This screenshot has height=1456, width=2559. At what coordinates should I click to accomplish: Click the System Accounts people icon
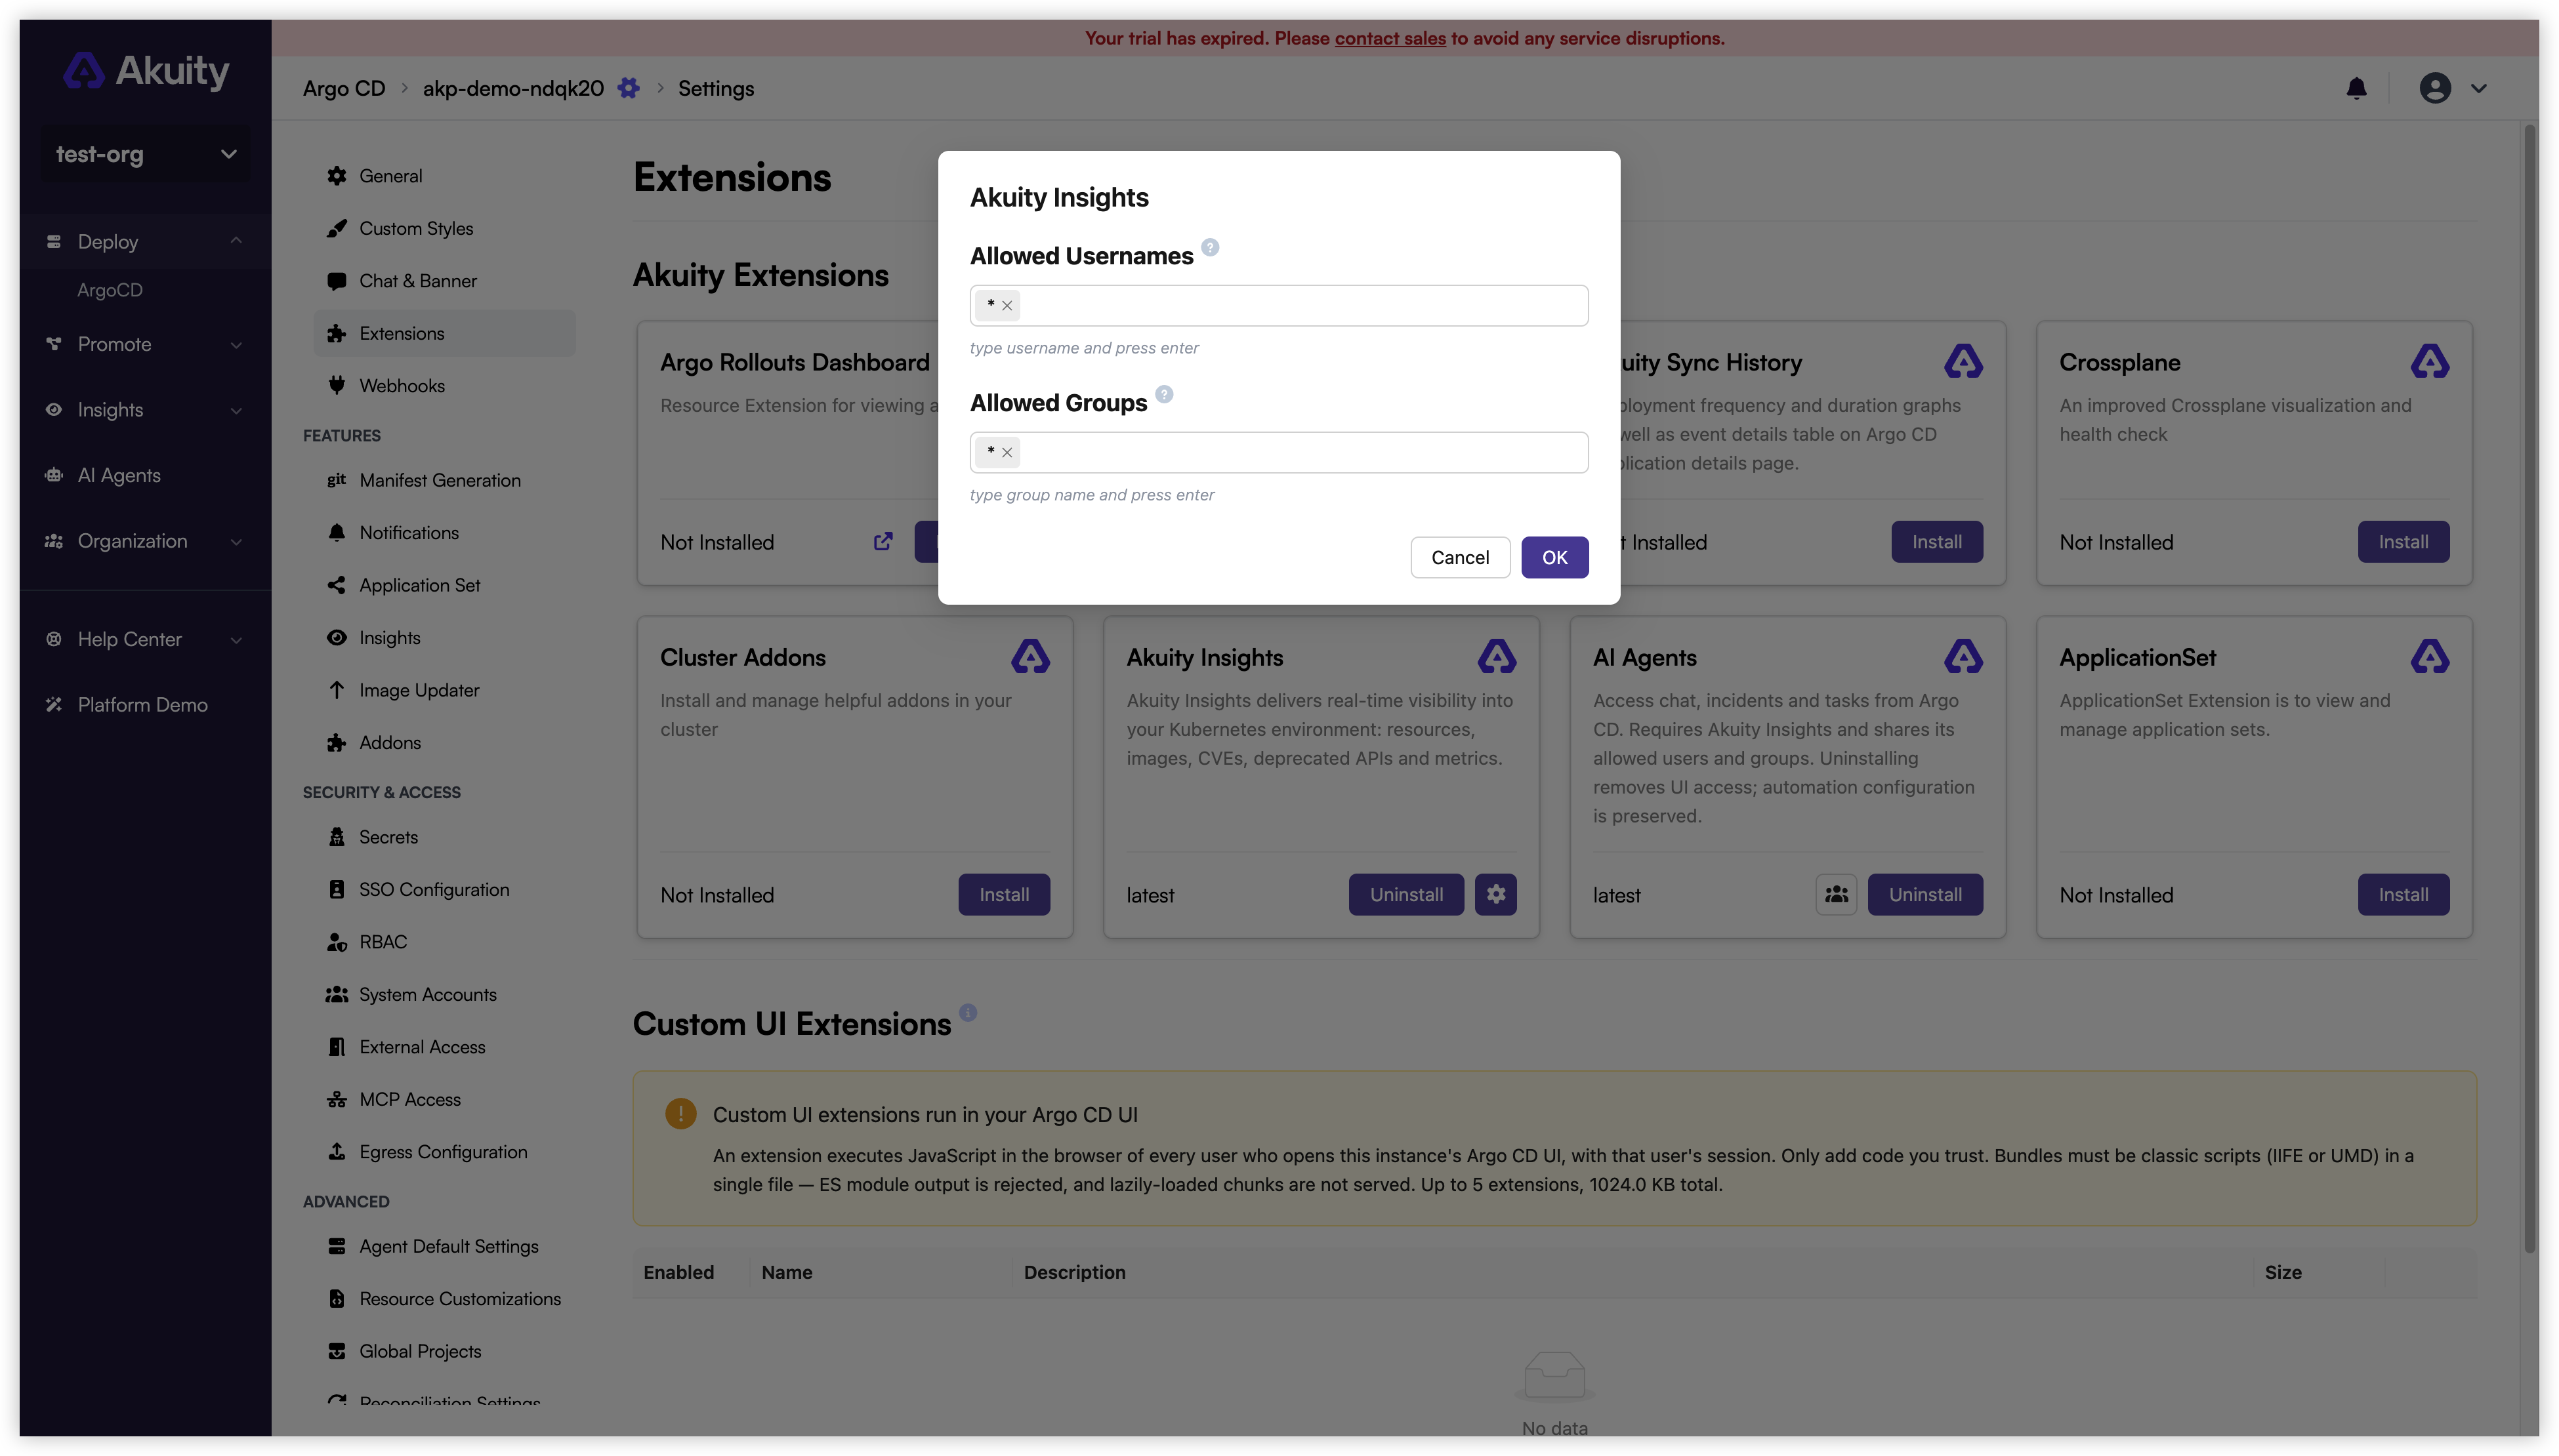(336, 994)
